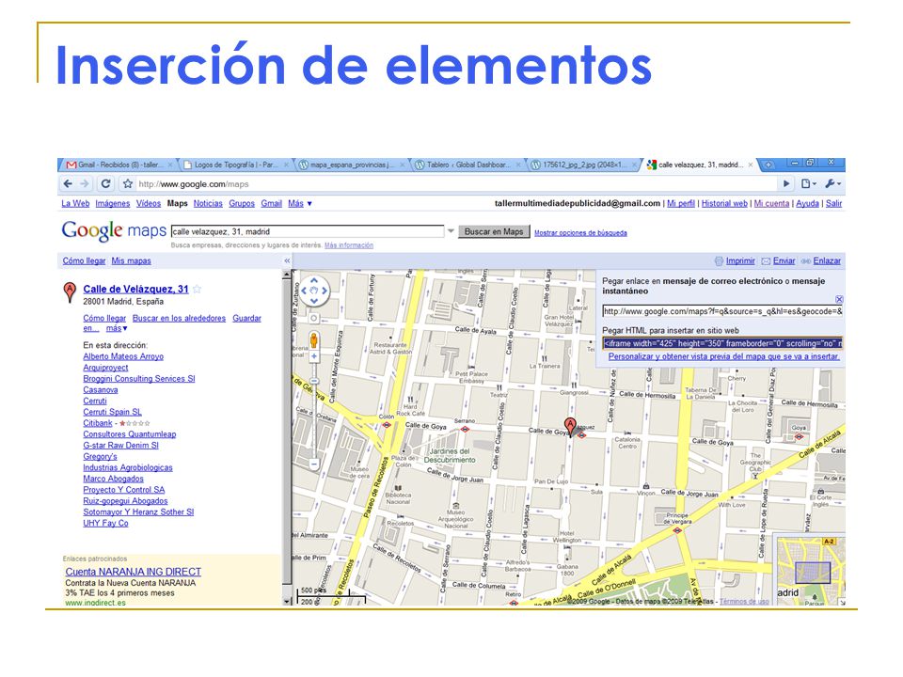Click Historial web link
The width and height of the screenshot is (903, 677).
coord(724,204)
